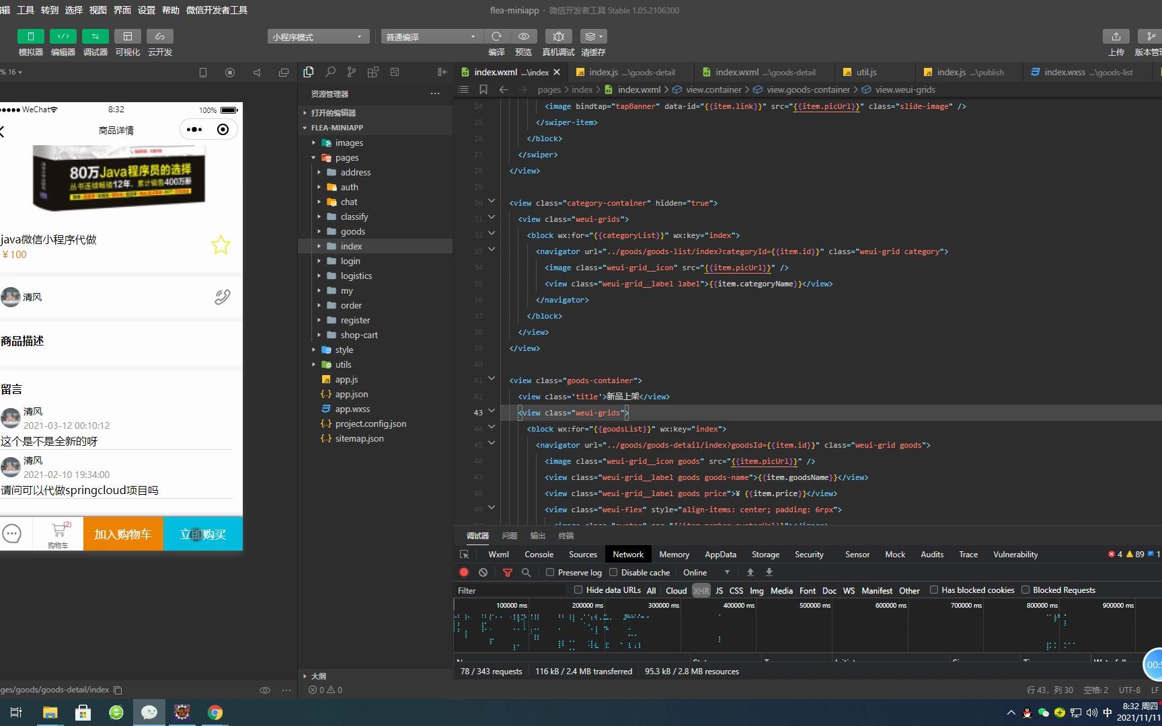Toggle the Debugger panel button
Image resolution: width=1162 pixels, height=726 pixels.
point(95,36)
